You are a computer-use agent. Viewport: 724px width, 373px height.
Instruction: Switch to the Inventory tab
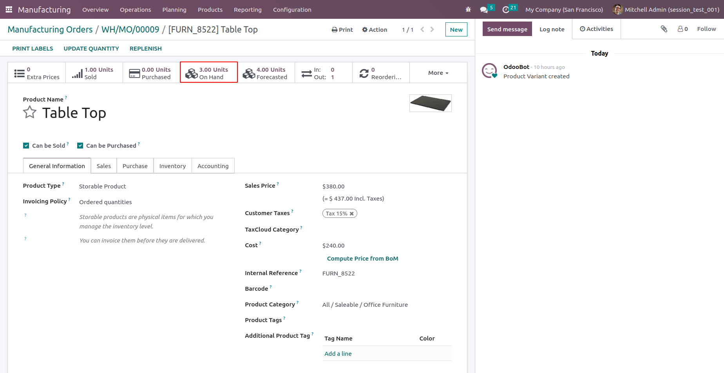point(172,166)
